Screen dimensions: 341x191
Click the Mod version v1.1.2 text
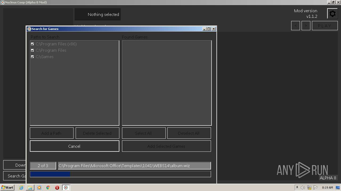click(306, 14)
